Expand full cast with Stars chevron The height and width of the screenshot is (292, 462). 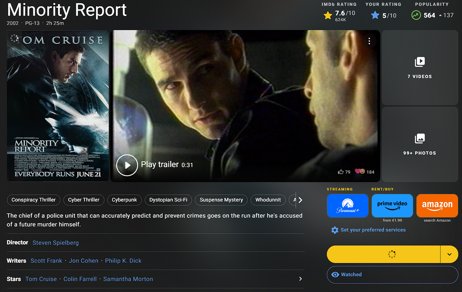click(300, 279)
